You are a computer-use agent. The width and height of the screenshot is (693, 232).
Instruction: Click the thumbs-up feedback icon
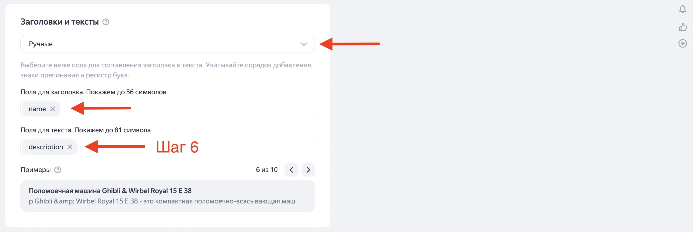682,27
